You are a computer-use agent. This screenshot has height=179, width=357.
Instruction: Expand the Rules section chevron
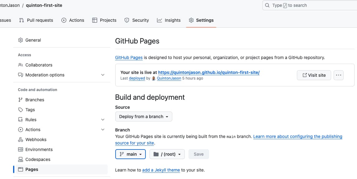pos(103,120)
